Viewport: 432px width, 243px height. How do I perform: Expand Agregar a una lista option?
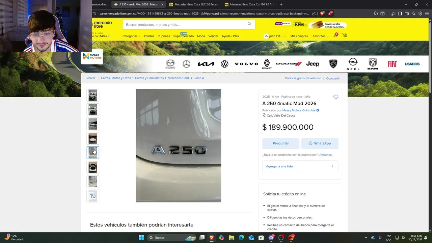pos(300,166)
